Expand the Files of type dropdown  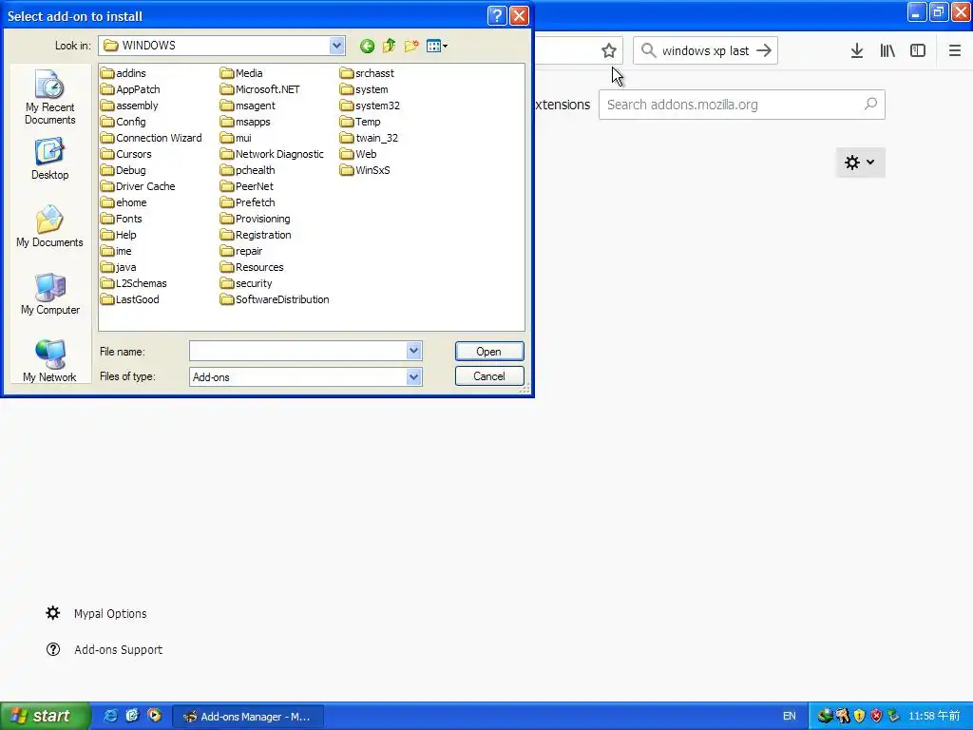click(413, 376)
